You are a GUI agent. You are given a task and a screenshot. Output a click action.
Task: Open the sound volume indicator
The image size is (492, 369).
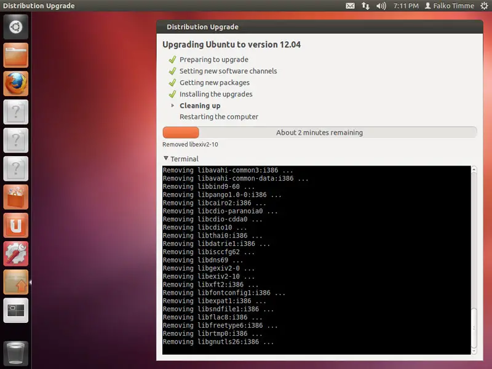click(x=381, y=6)
